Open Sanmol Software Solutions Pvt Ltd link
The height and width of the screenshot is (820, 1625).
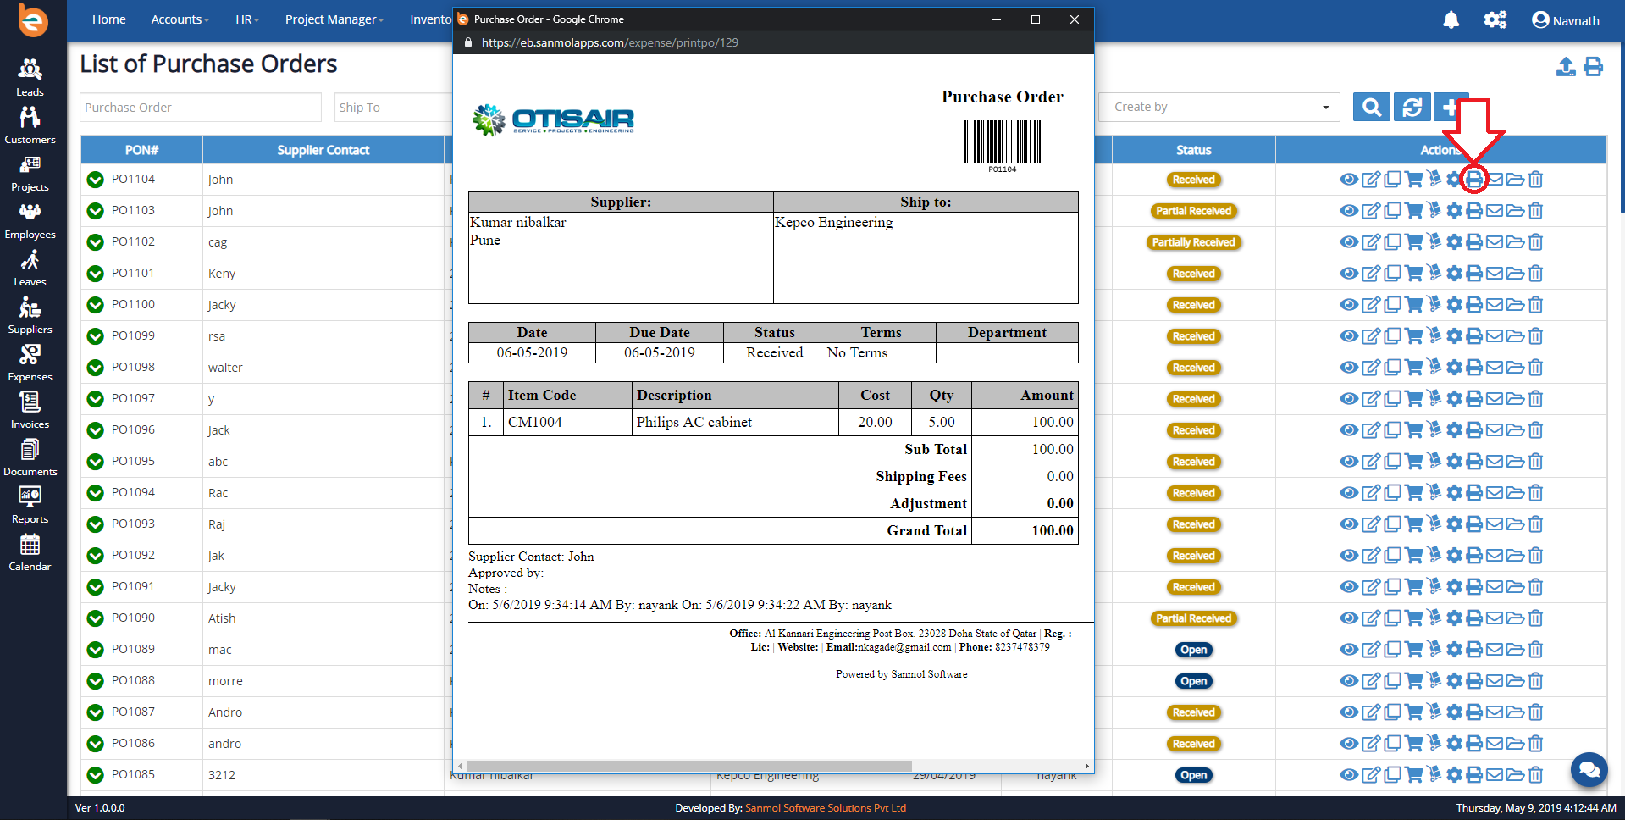click(x=826, y=808)
